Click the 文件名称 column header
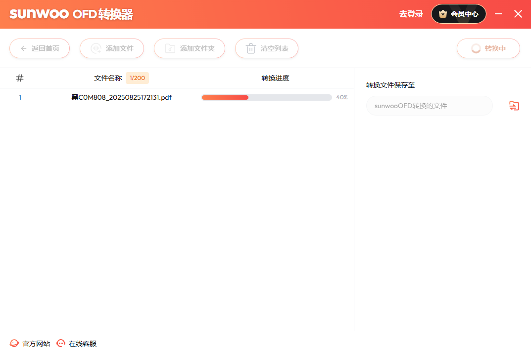The height and width of the screenshot is (352, 531). [x=108, y=78]
